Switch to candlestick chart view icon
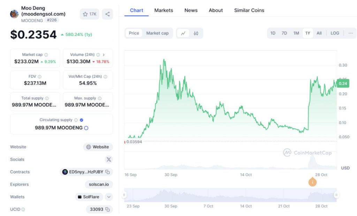Viewport: 357px width, 216px height. [x=196, y=33]
